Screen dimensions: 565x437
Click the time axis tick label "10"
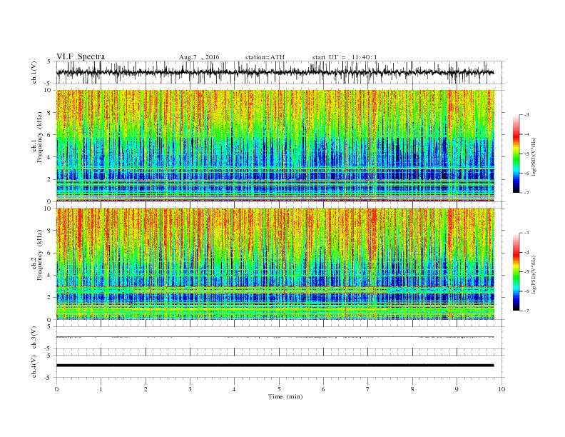(x=502, y=389)
